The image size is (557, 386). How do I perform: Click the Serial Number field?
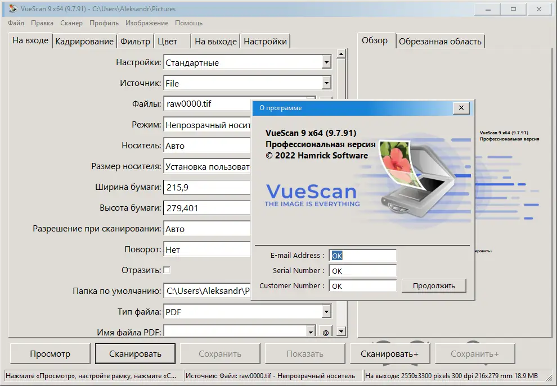(x=363, y=271)
